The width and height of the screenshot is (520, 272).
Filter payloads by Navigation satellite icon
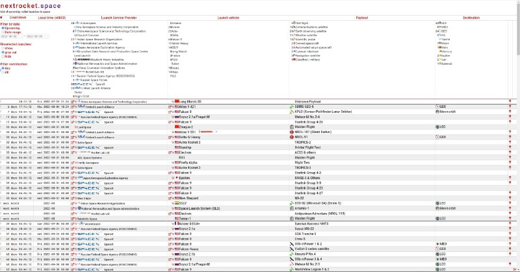pyautogui.click(x=294, y=56)
